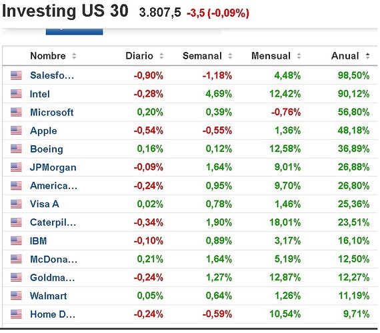Open the Boeing stock link
380x333 pixels.
click(47, 149)
